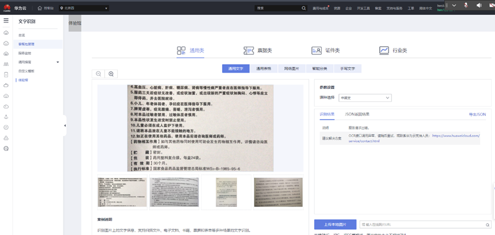
Task: Click the document-shaped icon in left rail
Action: 6,75
